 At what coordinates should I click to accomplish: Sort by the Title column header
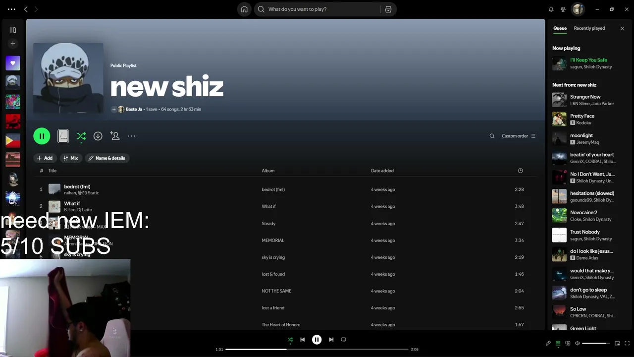(x=52, y=171)
